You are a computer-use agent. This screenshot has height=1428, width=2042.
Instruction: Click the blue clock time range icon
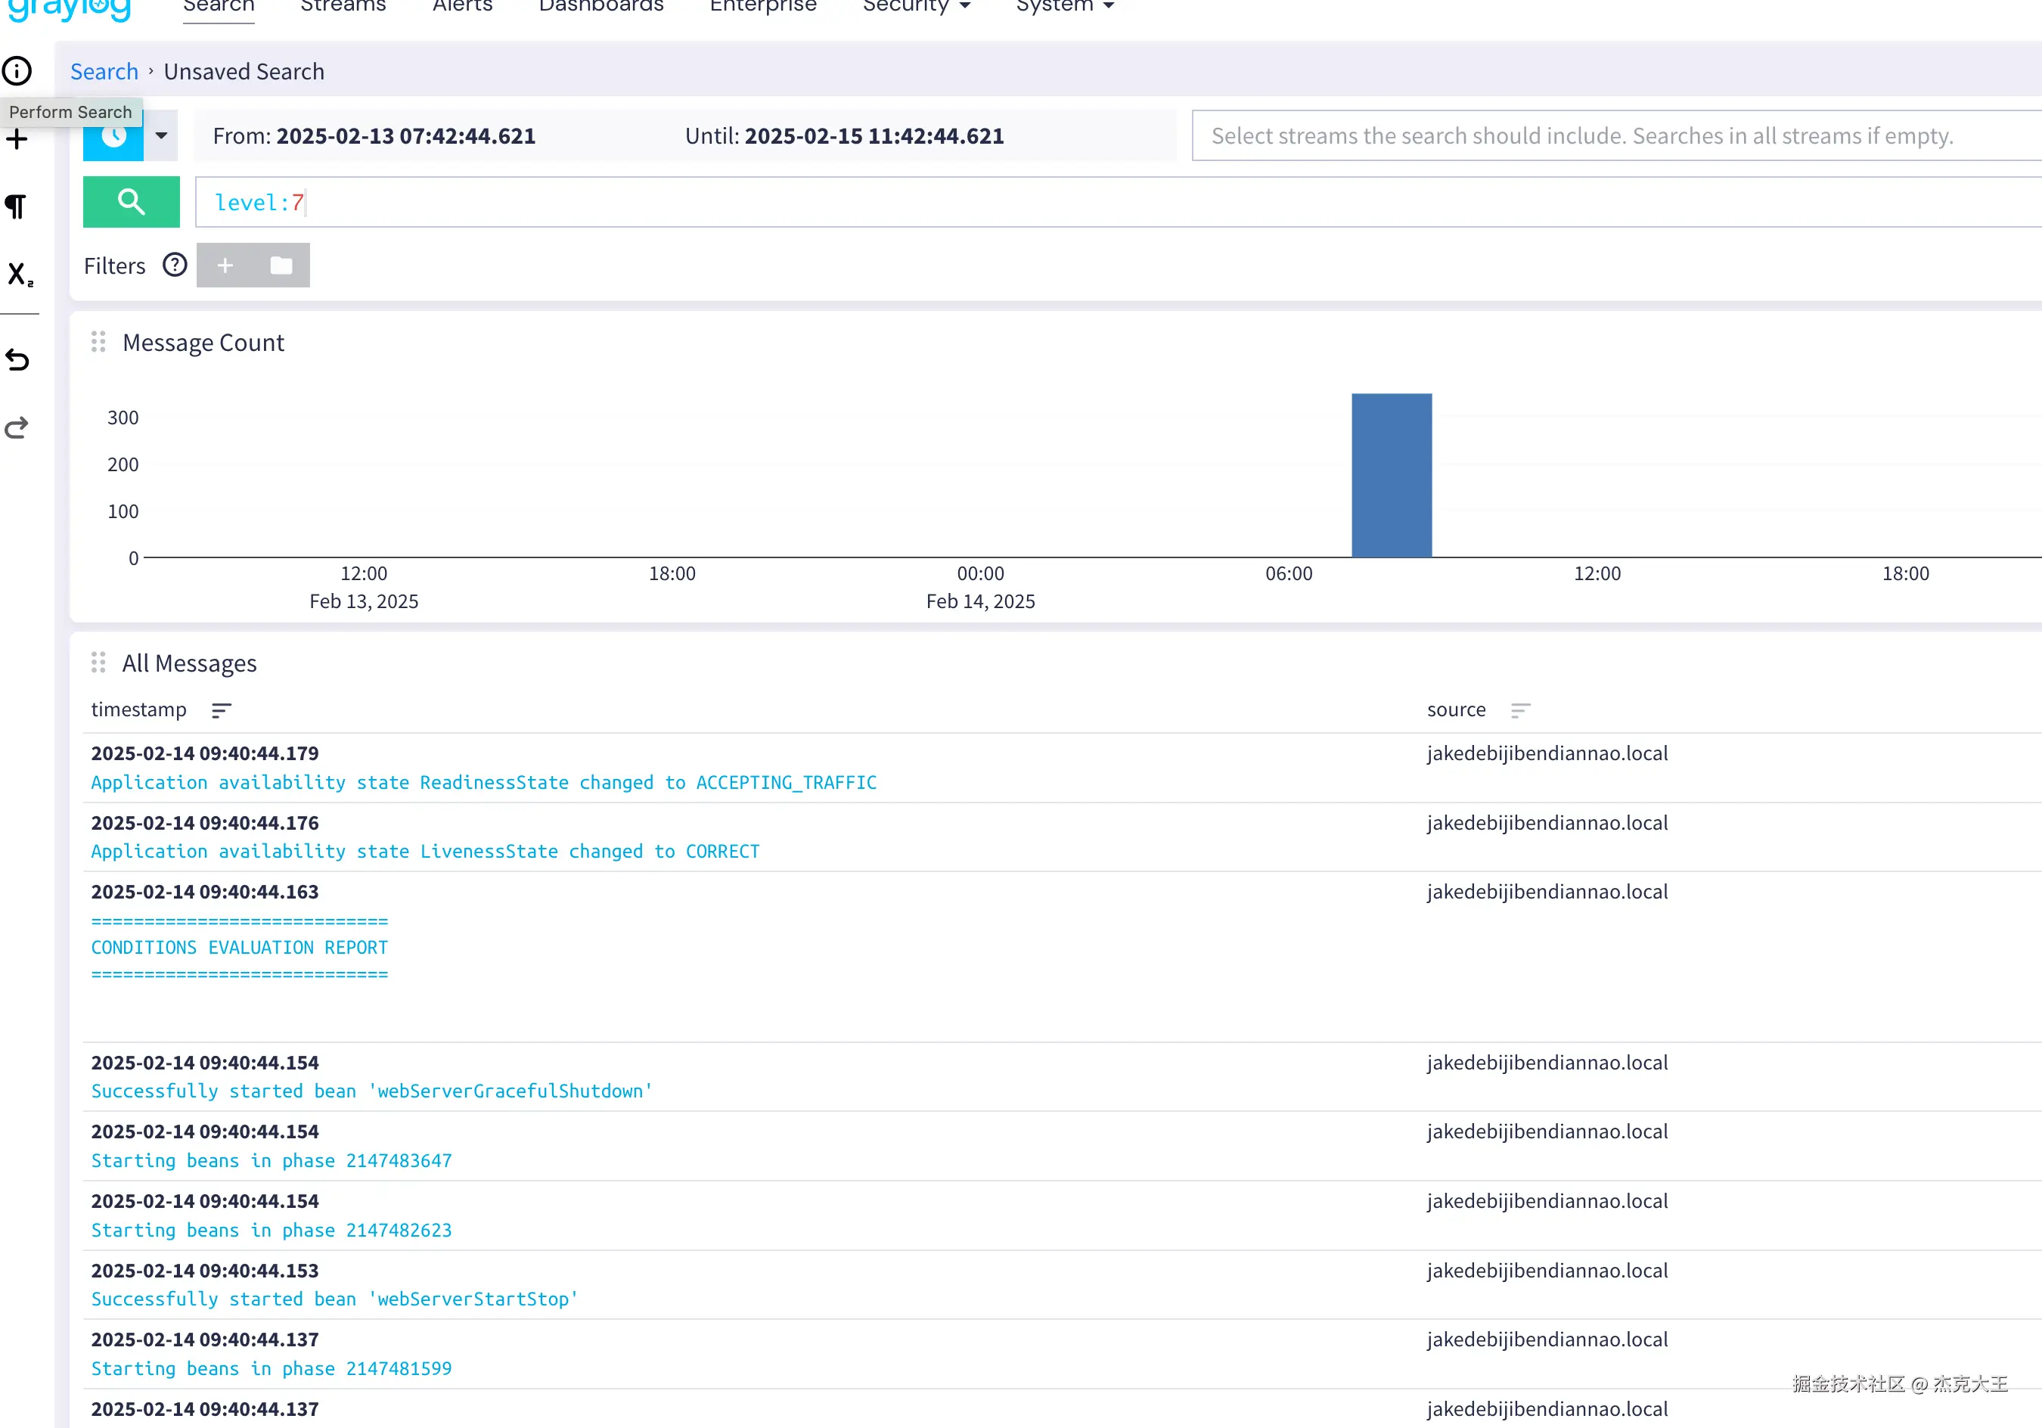click(x=113, y=140)
